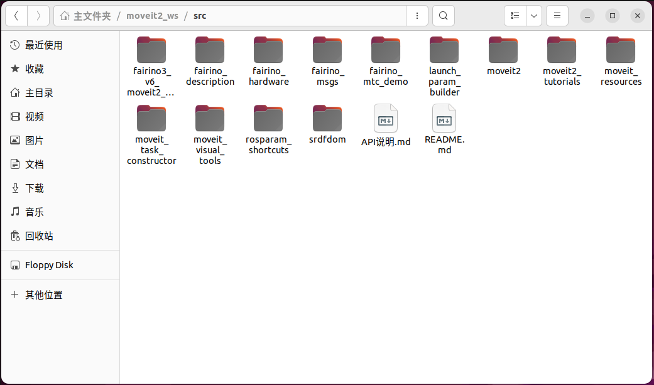Select the moveit2_tutorials folder icon
Viewport: 654px width, 385px height.
[x=562, y=50]
